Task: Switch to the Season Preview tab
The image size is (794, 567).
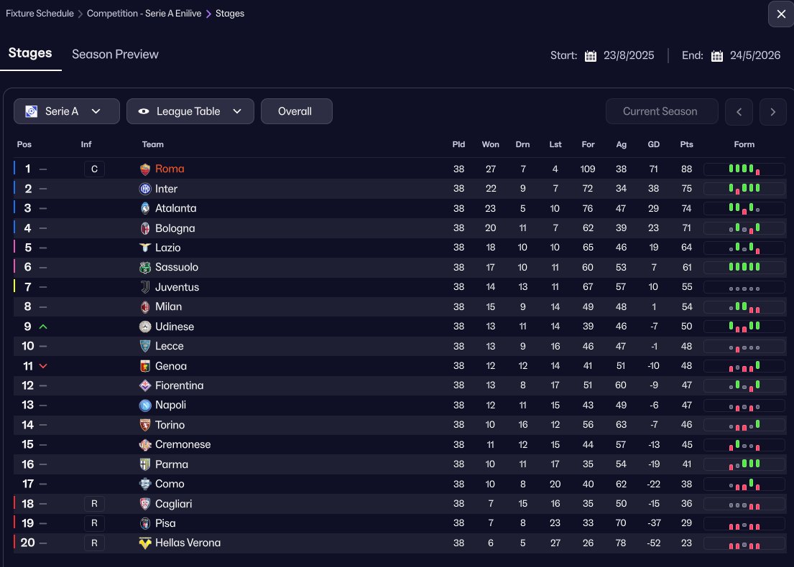Action: pyautogui.click(x=115, y=55)
